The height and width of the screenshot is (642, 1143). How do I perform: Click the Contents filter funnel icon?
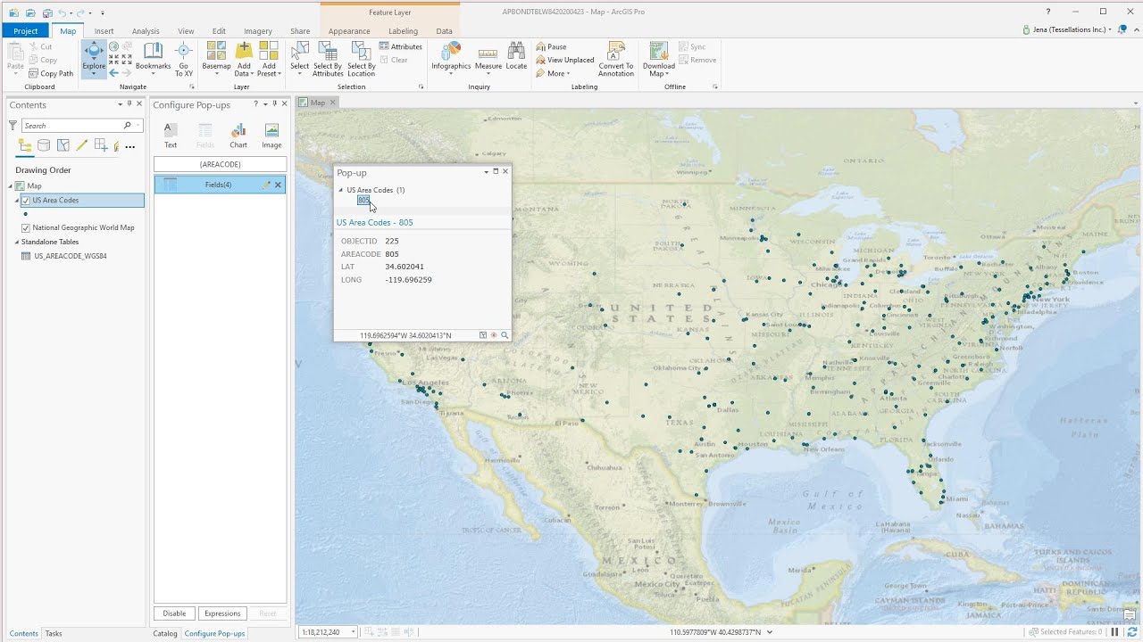[13, 126]
